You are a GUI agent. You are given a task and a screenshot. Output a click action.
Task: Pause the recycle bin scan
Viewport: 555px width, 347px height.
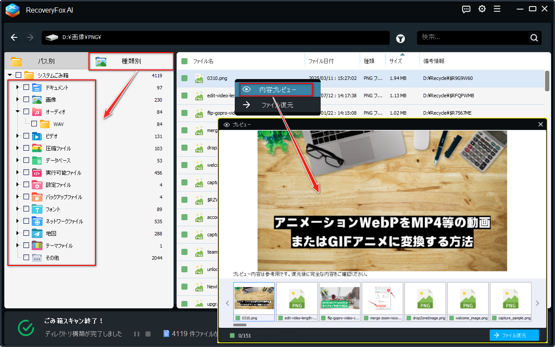pos(137,334)
